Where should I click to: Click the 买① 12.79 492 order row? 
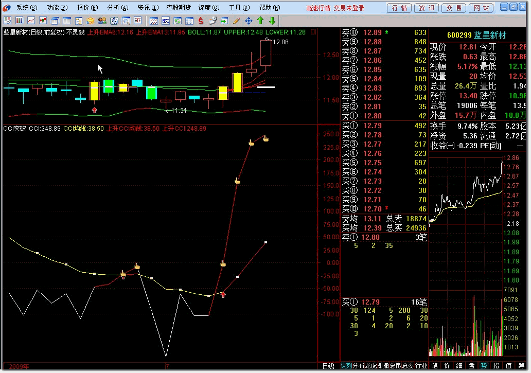384,126
